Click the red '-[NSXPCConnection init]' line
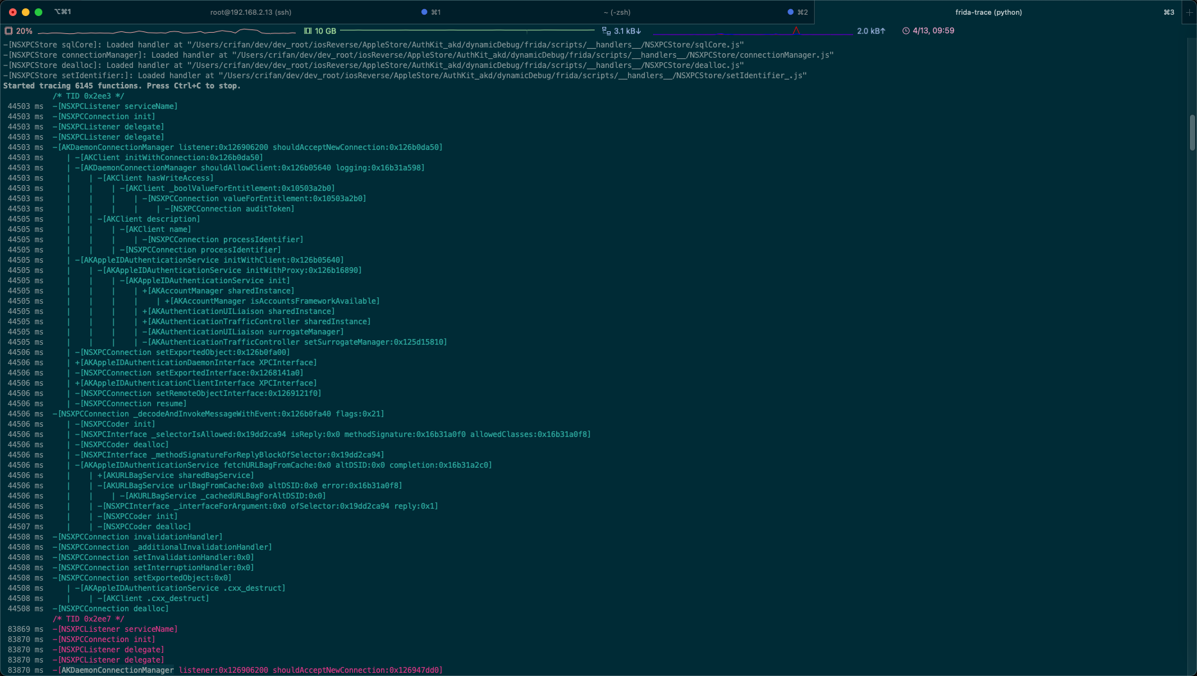The image size is (1197, 676). pyautogui.click(x=104, y=639)
